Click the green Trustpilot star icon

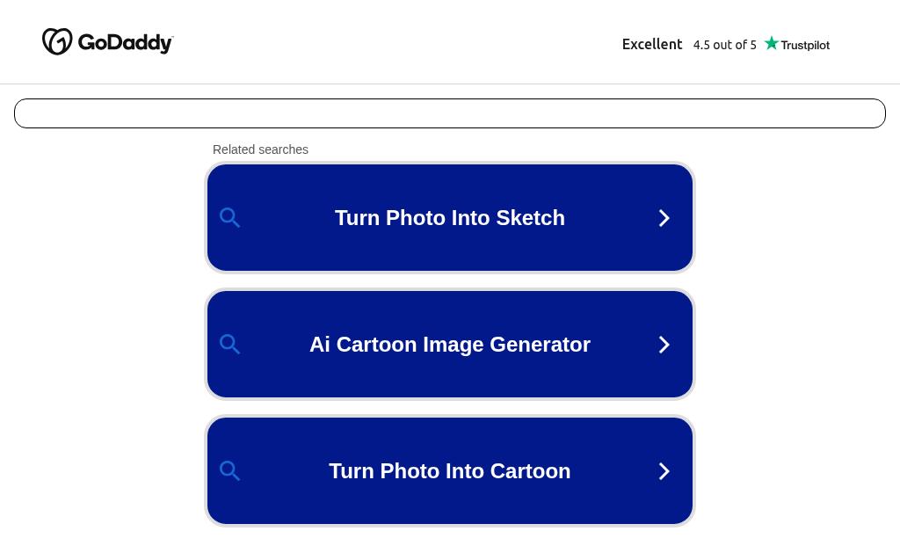[772, 43]
